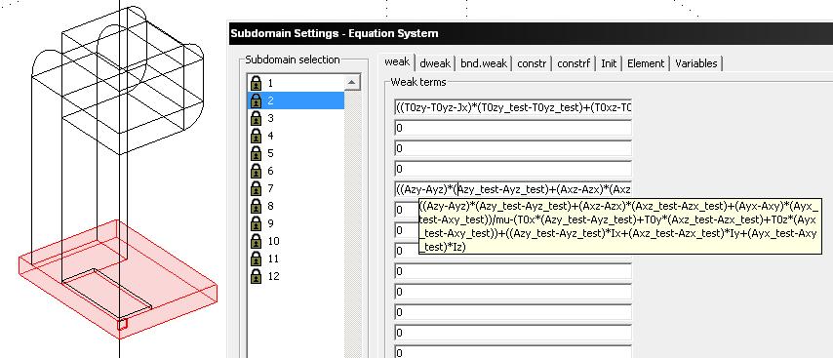Click the lock icon beside subdomain 3
This screenshot has height=358, width=833.
[257, 118]
